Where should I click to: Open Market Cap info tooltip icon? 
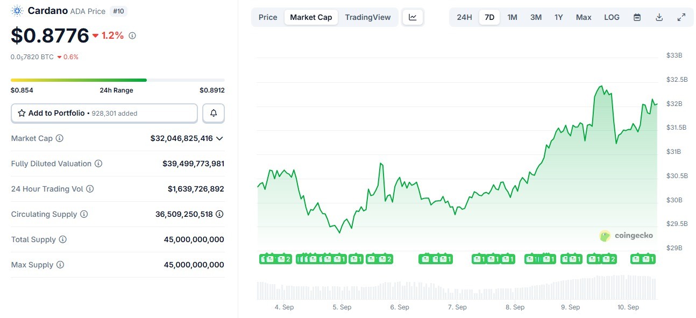tap(60, 138)
